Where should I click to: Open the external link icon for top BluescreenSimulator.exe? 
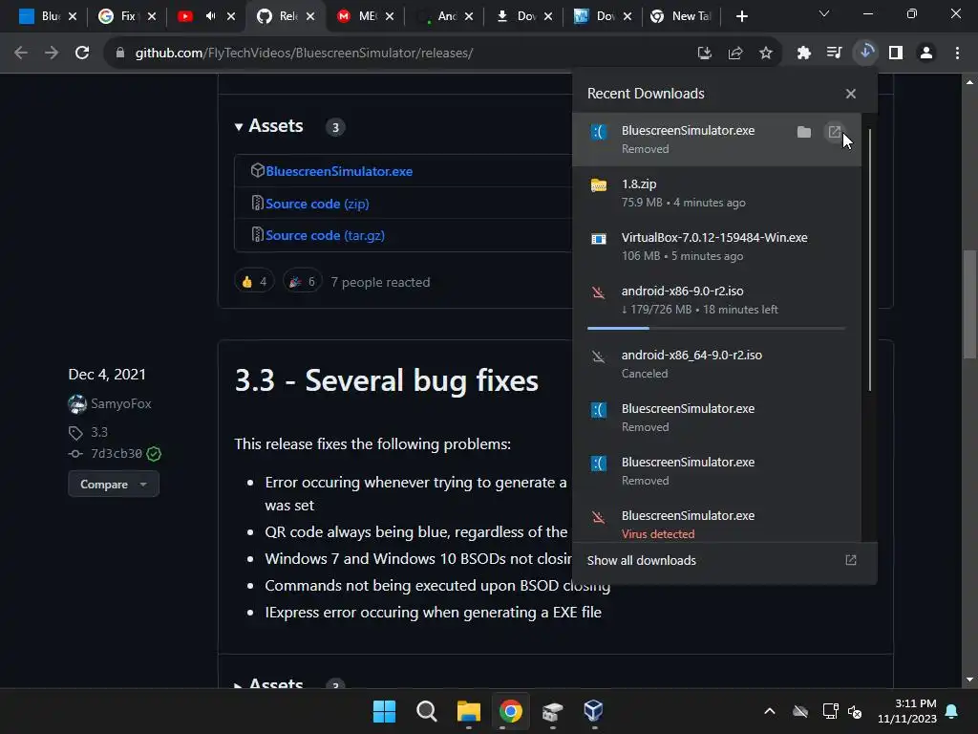point(834,132)
